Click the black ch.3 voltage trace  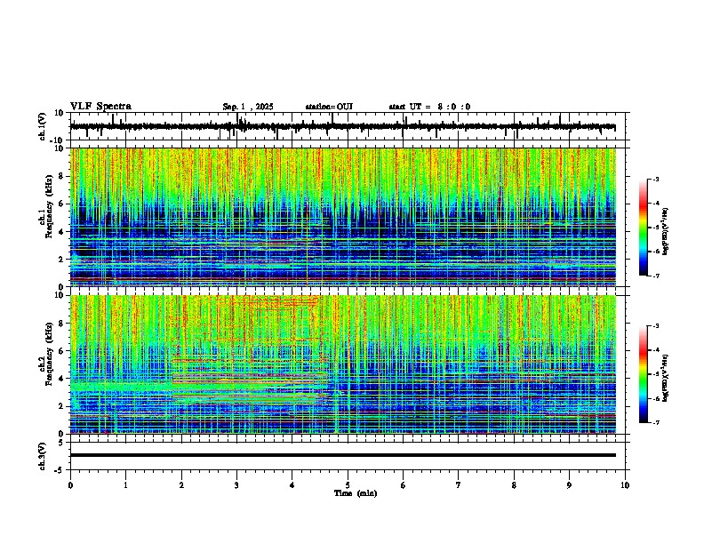click(343, 455)
